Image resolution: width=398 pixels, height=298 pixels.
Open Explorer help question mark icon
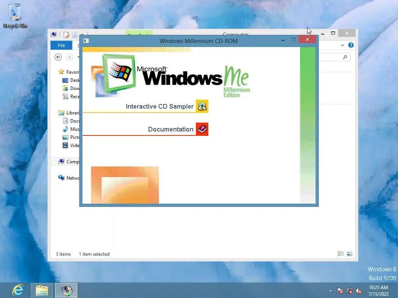[x=351, y=45]
